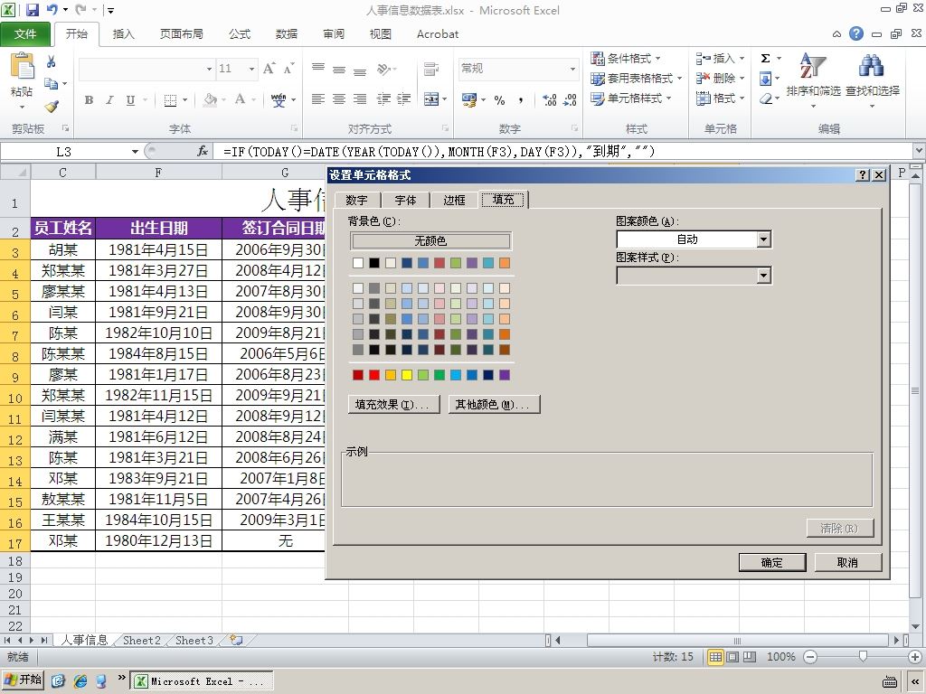Save the workbook from the quick access toolbar

pos(32,9)
